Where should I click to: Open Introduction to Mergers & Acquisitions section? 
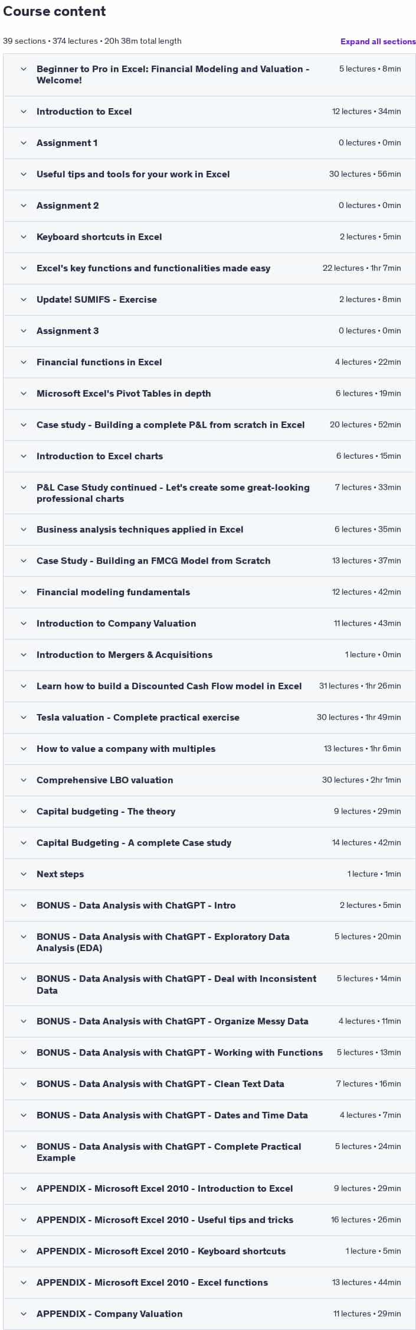(x=209, y=654)
